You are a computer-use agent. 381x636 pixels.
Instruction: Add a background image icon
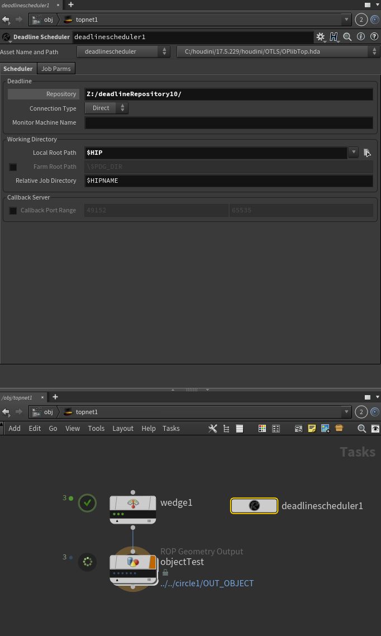[x=325, y=428]
